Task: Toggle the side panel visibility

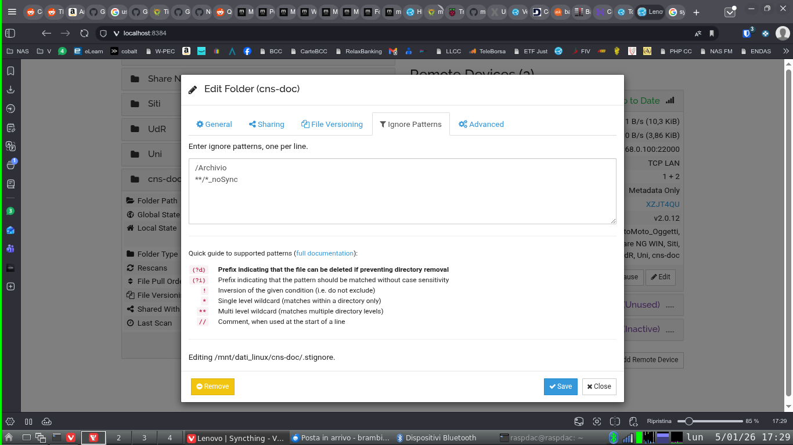Action: pyautogui.click(x=10, y=34)
